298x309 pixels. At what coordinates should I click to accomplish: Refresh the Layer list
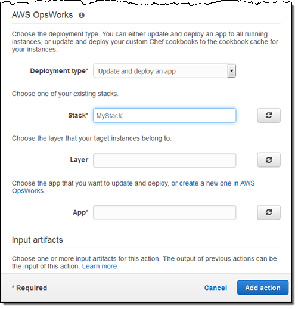click(x=269, y=160)
